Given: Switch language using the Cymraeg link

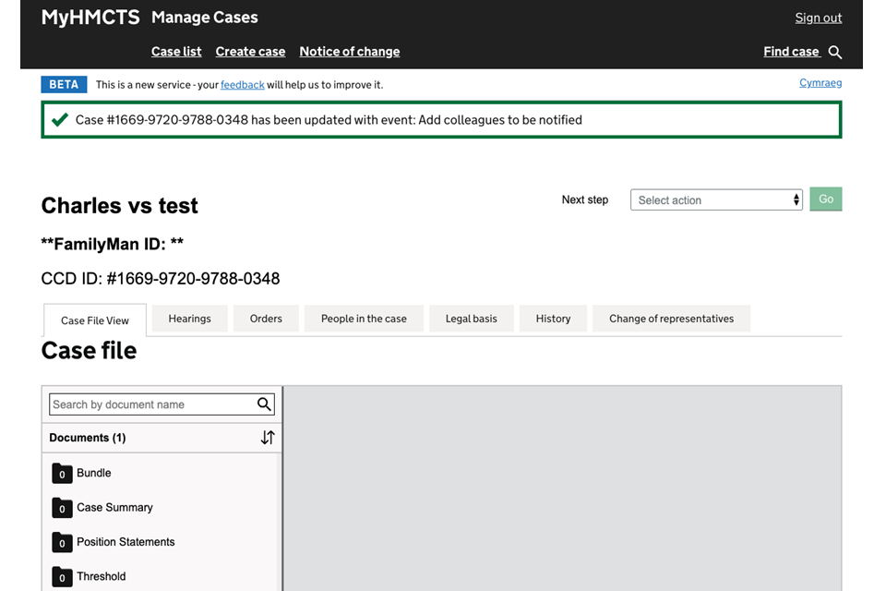Looking at the screenshot, I should click(x=820, y=83).
